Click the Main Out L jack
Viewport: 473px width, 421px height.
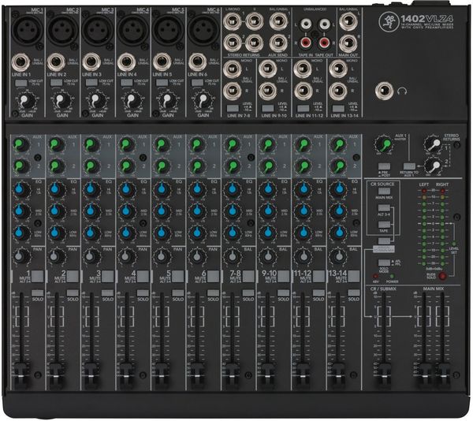click(x=348, y=21)
